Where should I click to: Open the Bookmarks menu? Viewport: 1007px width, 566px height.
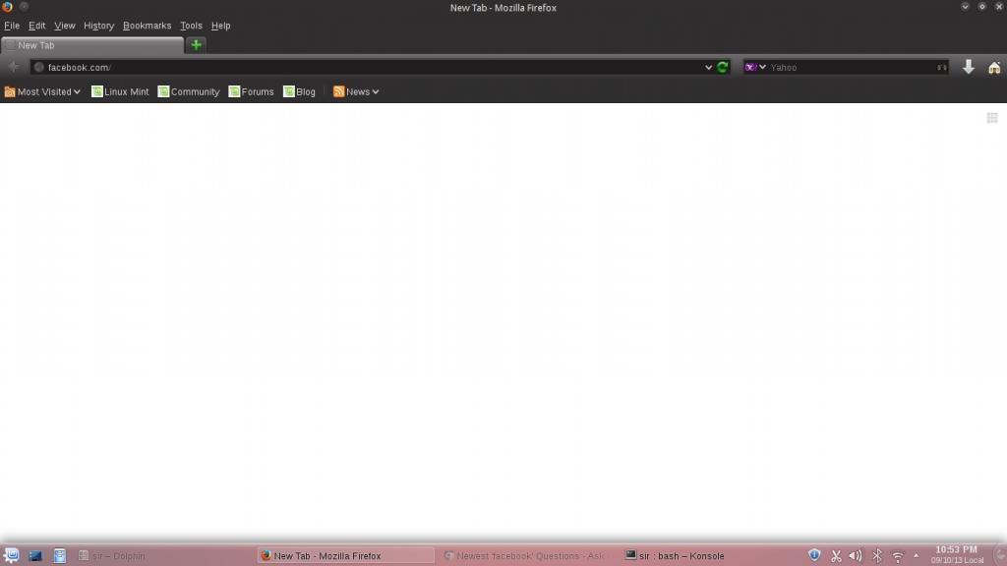[148, 26]
